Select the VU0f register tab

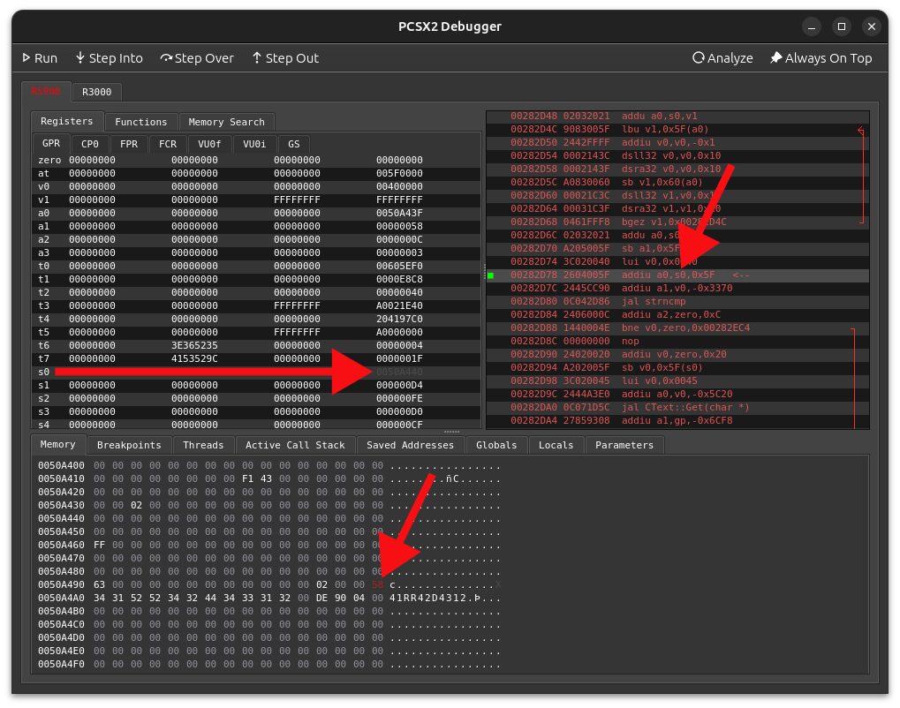tap(209, 144)
